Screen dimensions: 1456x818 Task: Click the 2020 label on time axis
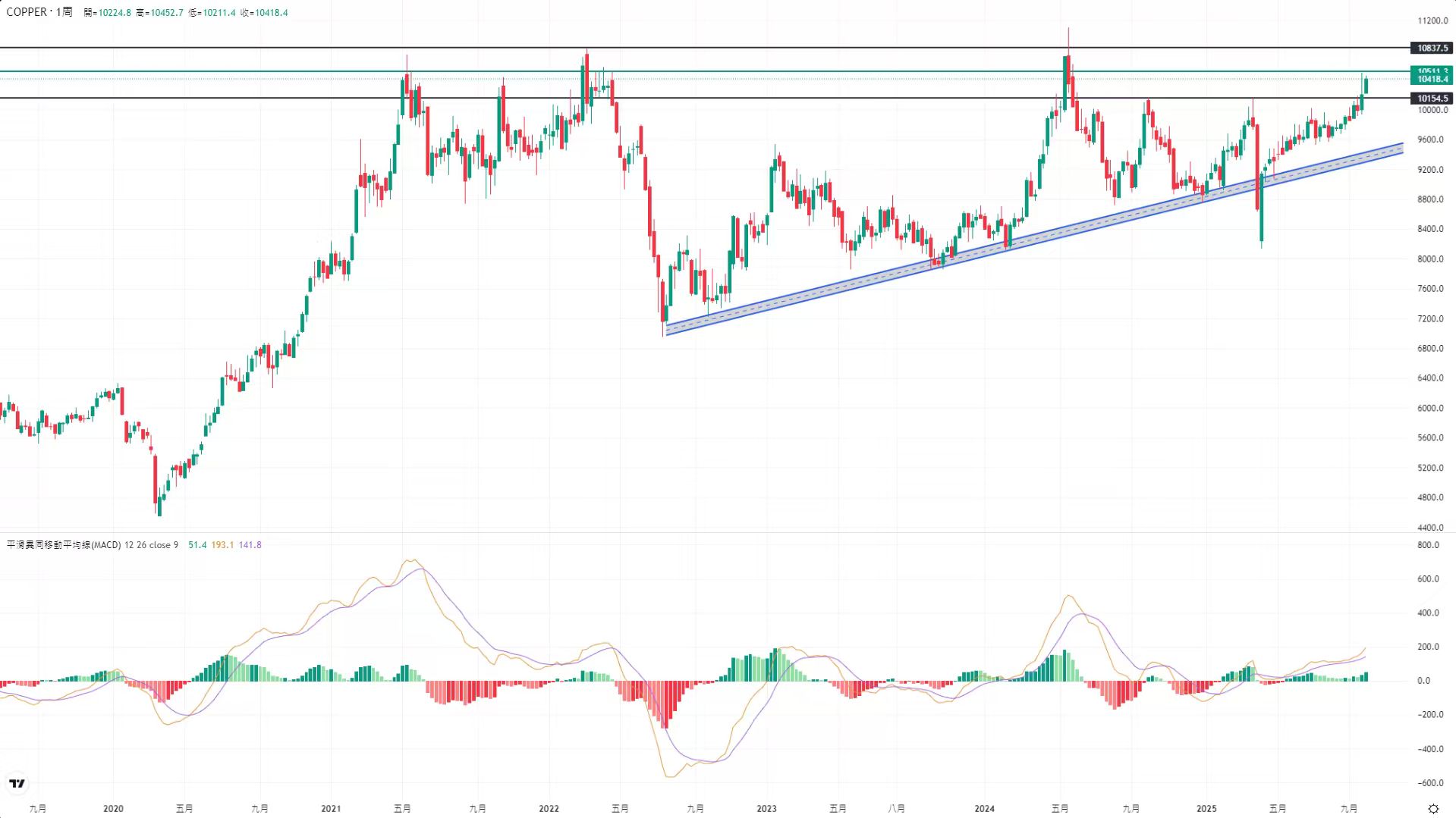coord(113,809)
